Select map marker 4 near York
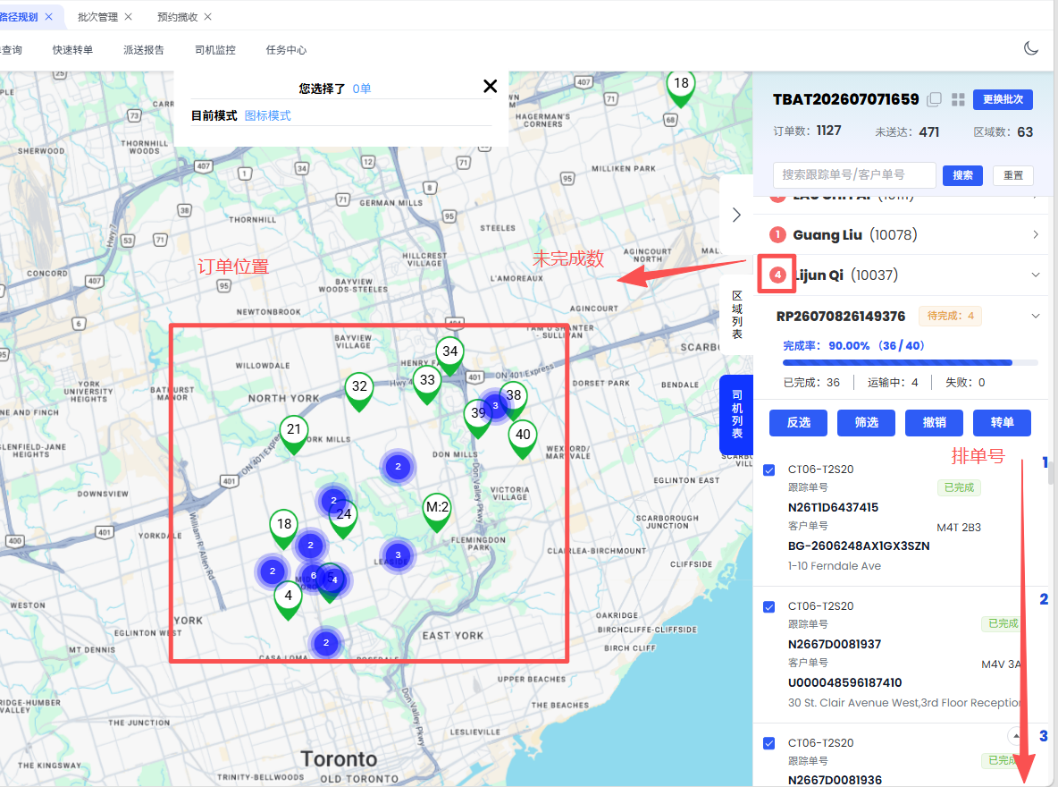Screen dimensions: 1058x787 [x=288, y=599]
